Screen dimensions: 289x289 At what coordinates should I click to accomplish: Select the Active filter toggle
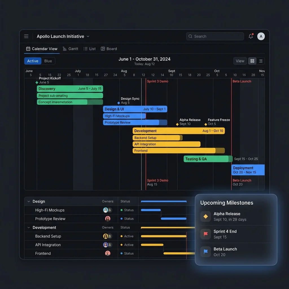[33, 61]
